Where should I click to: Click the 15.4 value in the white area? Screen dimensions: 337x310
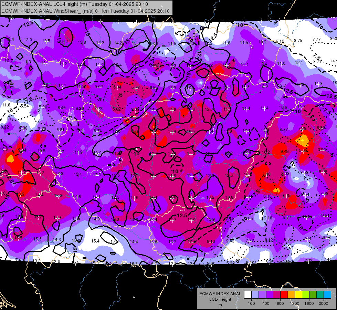pos(95,241)
